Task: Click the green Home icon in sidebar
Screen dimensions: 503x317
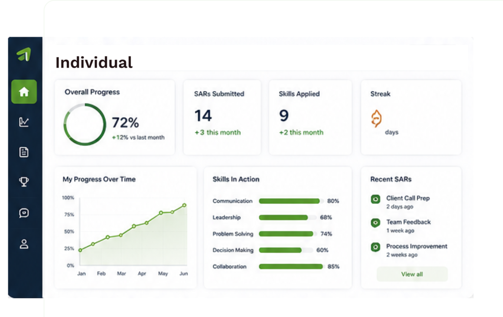Action: (x=24, y=92)
